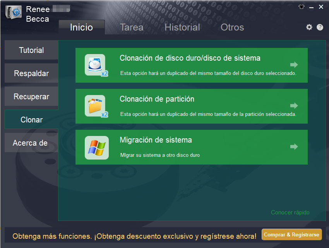Follow the Conocer rápido link
This screenshot has width=329, height=248.
click(290, 212)
